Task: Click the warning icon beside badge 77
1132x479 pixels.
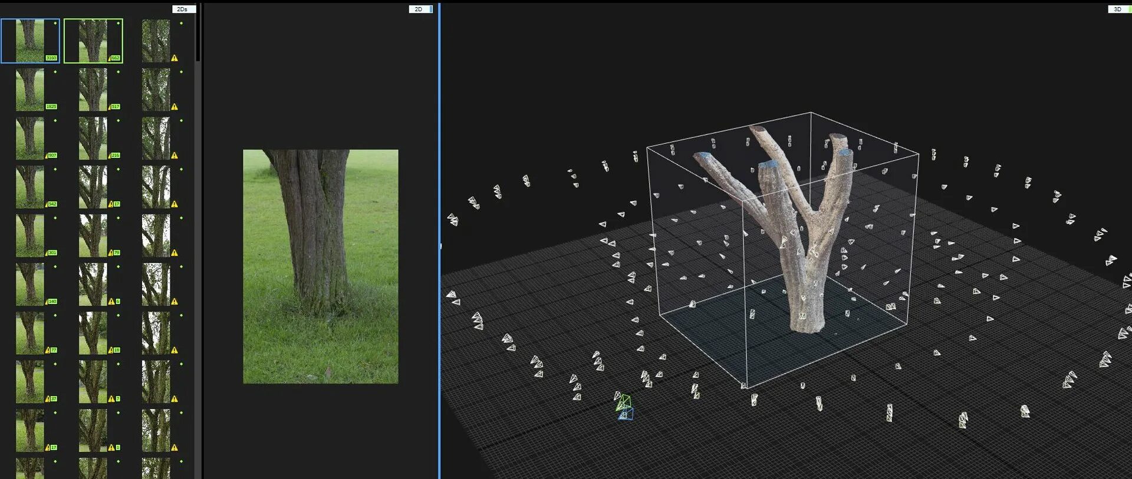Action: pyautogui.click(x=48, y=350)
